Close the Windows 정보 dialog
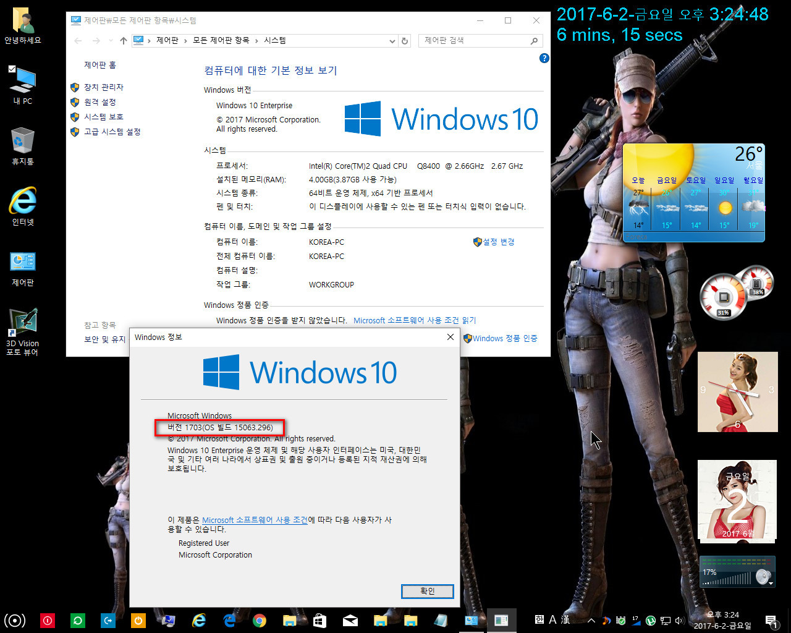Image resolution: width=791 pixels, height=633 pixels. point(450,337)
